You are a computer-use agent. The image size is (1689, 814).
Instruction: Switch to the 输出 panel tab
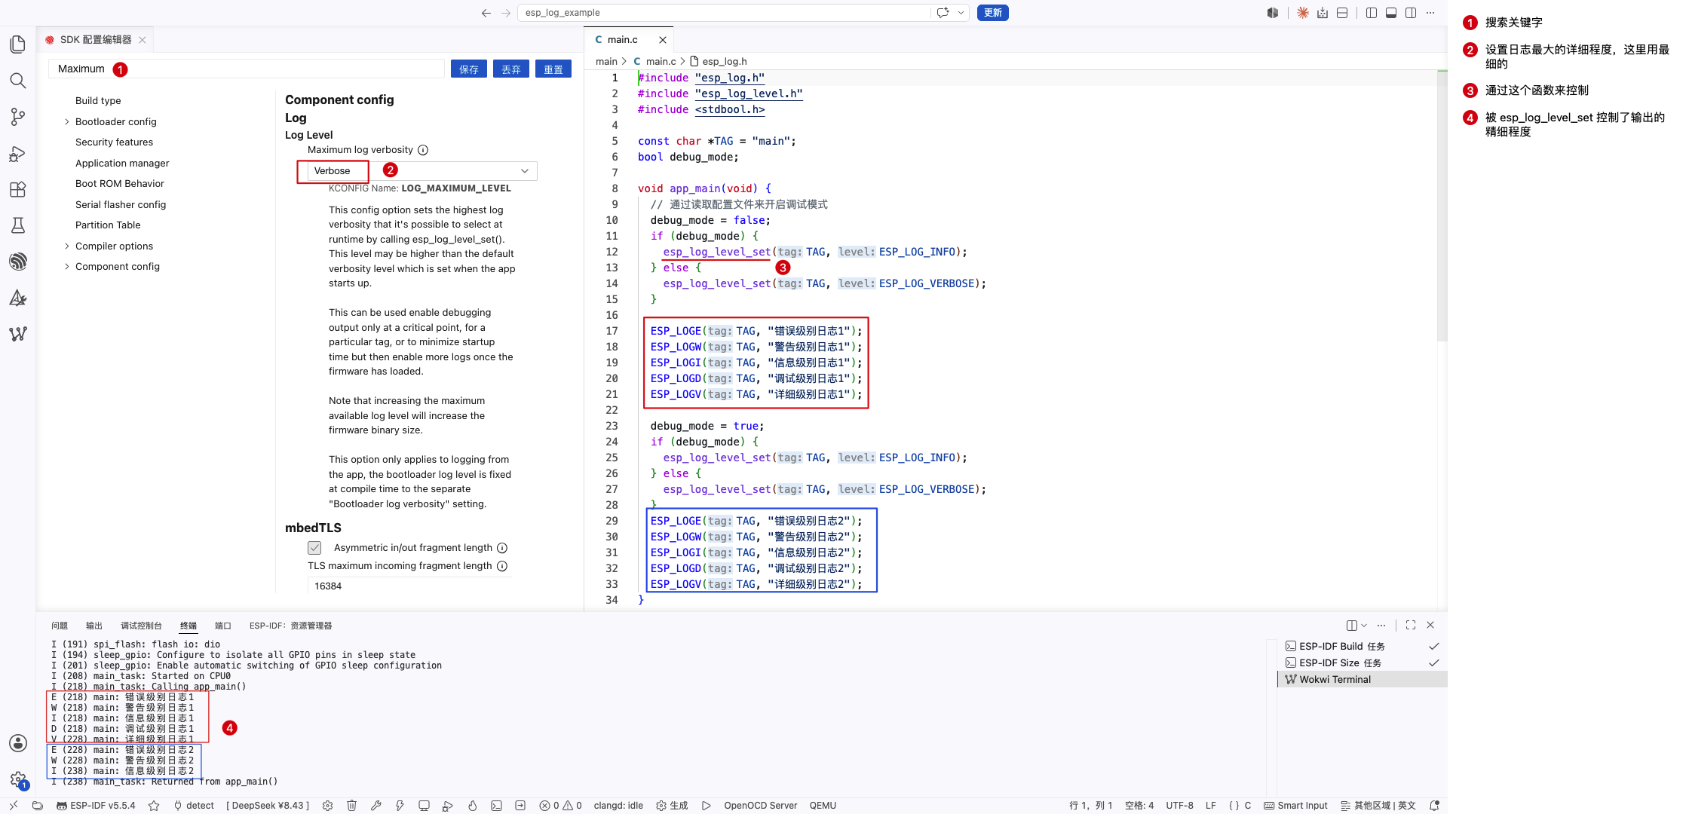94,626
